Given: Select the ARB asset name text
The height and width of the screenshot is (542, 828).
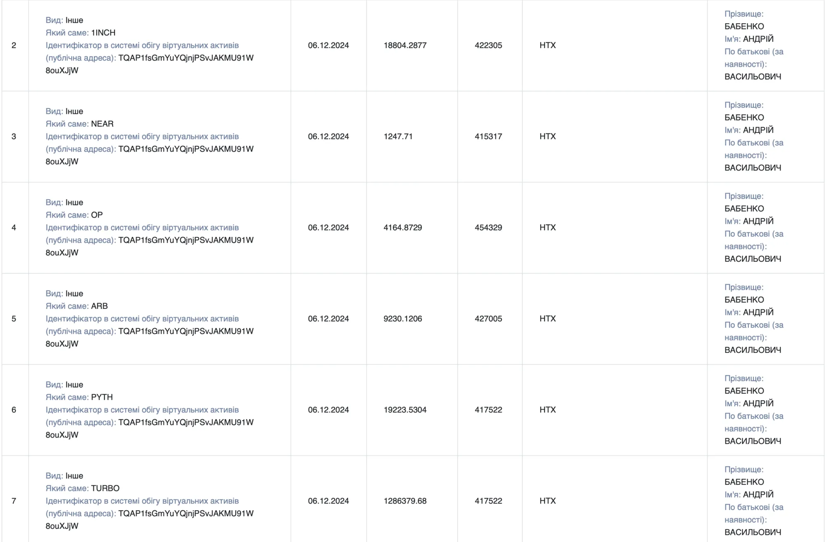Looking at the screenshot, I should [x=99, y=306].
